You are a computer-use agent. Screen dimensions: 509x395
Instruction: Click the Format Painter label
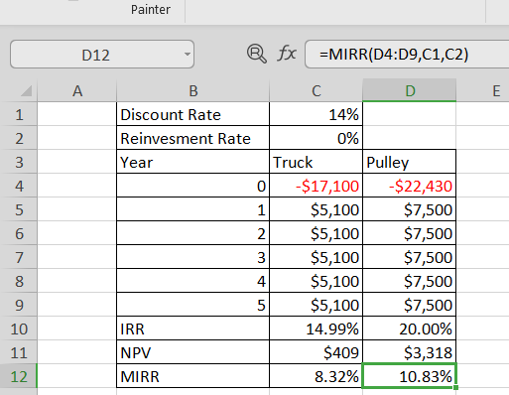[151, 10]
